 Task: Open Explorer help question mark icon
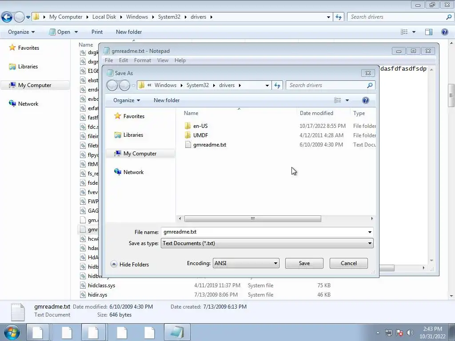[x=444, y=32]
